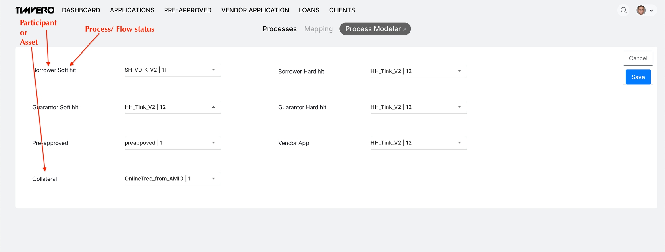Expand the Borrower Hard hit dropdown
Image resolution: width=665 pixels, height=252 pixels.
point(459,71)
